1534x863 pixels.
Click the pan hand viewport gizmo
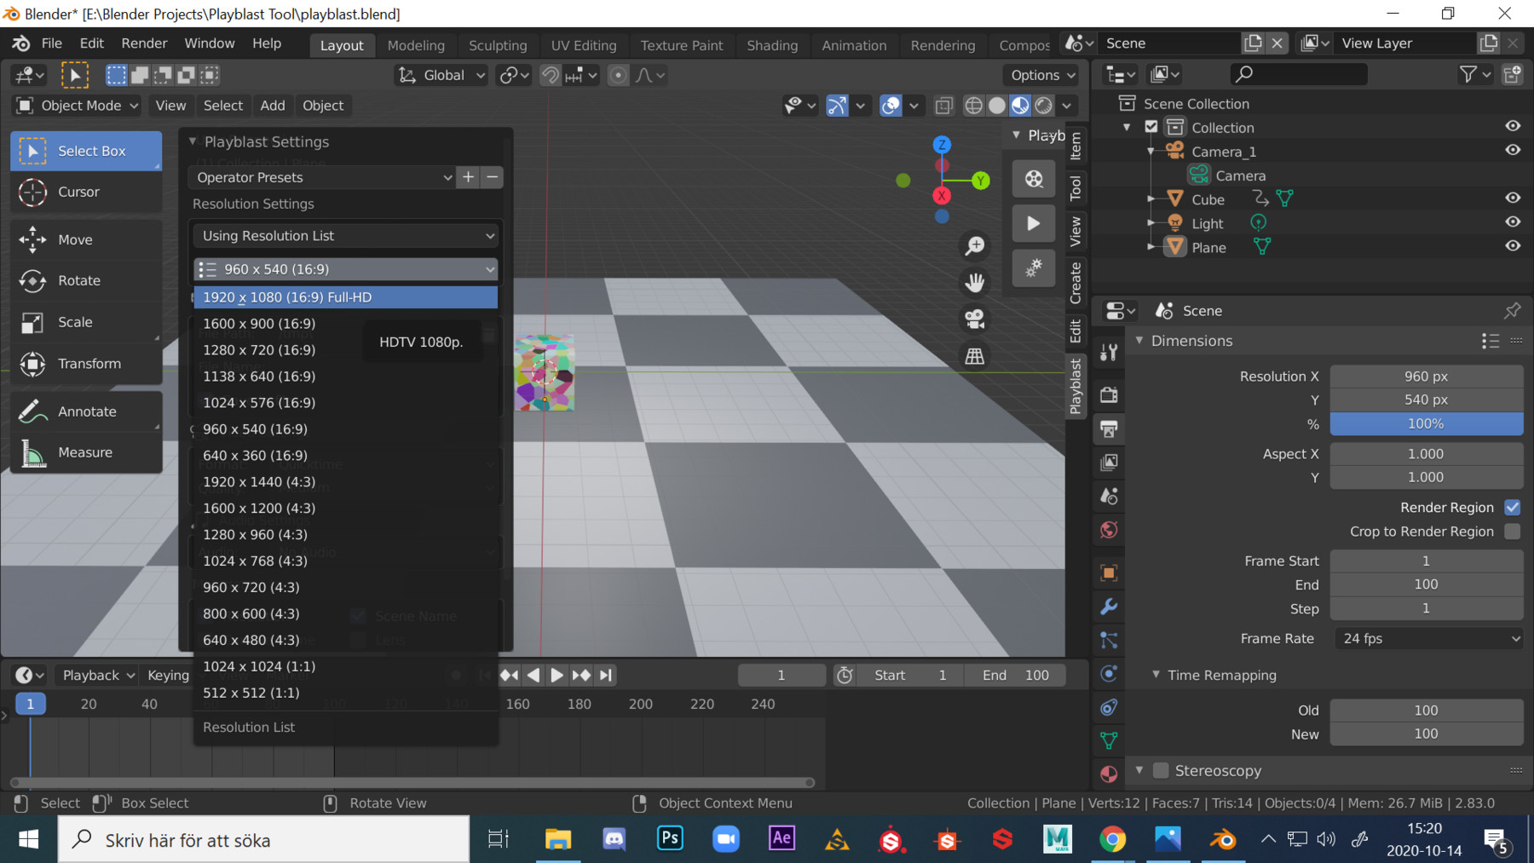point(975,283)
